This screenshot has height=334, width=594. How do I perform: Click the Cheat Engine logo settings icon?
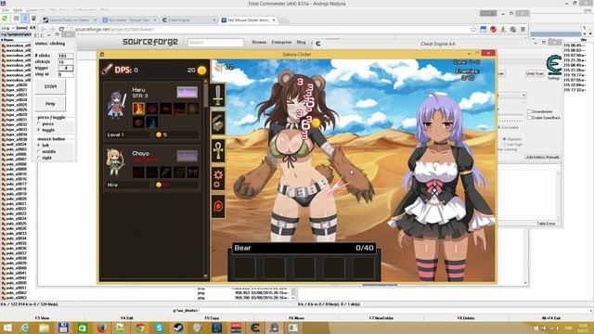(553, 65)
